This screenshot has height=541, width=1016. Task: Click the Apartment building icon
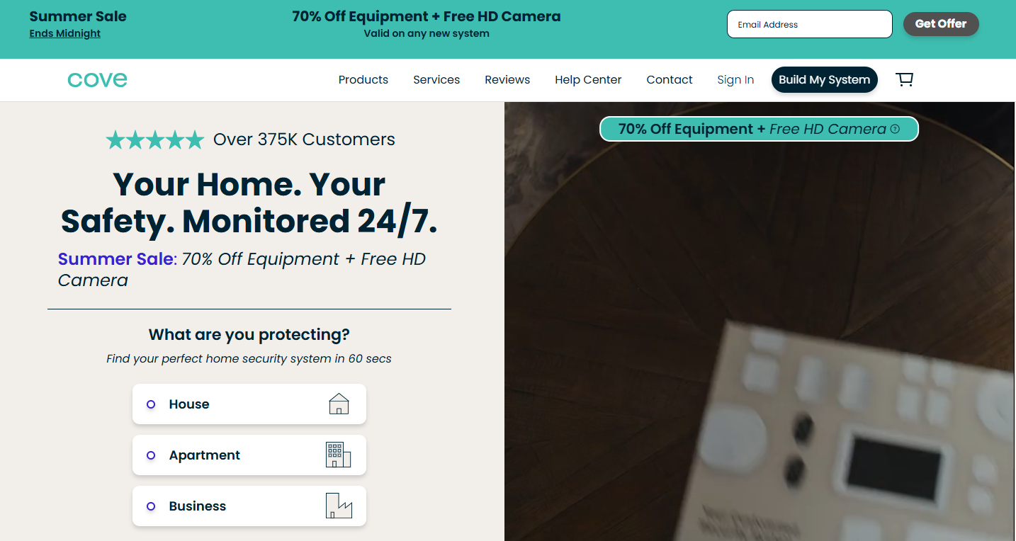(338, 455)
